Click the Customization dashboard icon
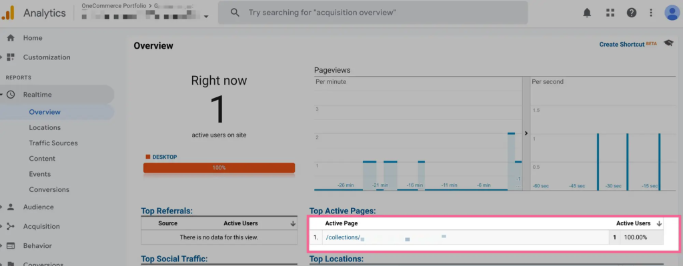Image resolution: width=683 pixels, height=266 pixels. [x=11, y=57]
